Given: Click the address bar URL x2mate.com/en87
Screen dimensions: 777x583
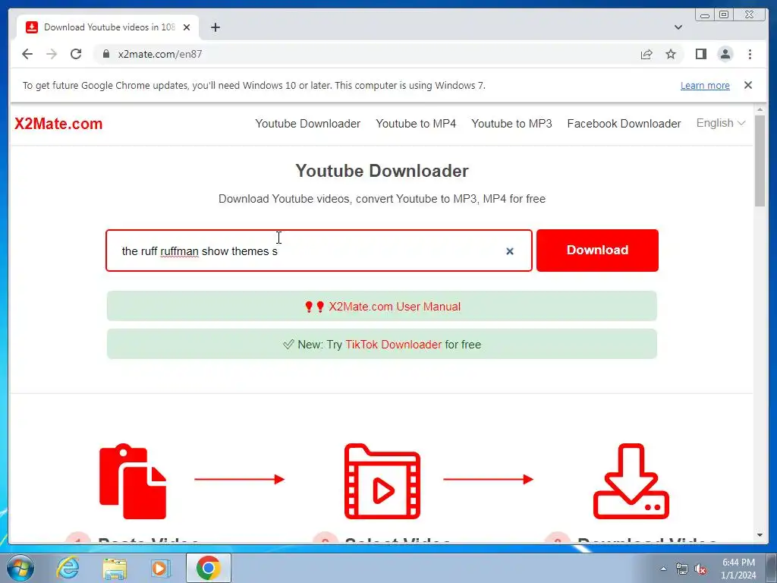Looking at the screenshot, I should pos(160,54).
